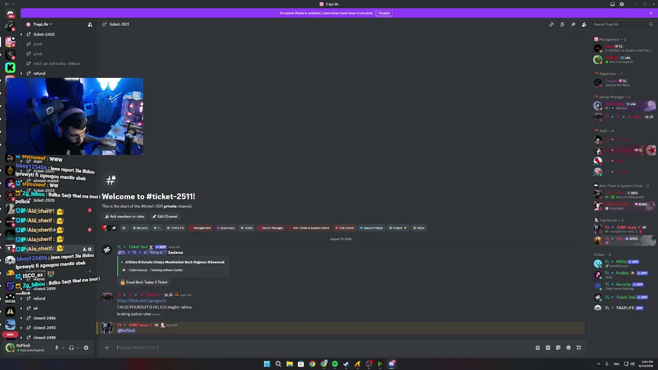Open the apps launcher icon in message bar
Viewport: 658px width, 370px height.
coord(579,348)
